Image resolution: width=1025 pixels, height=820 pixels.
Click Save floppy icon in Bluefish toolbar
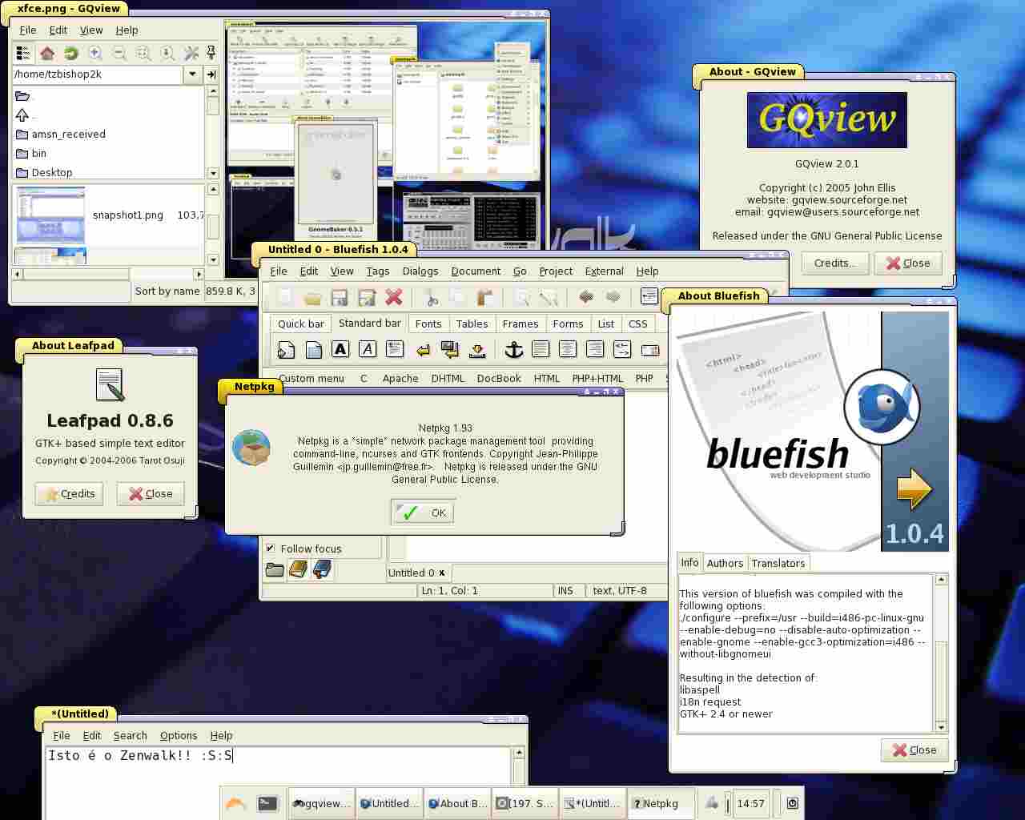point(340,298)
